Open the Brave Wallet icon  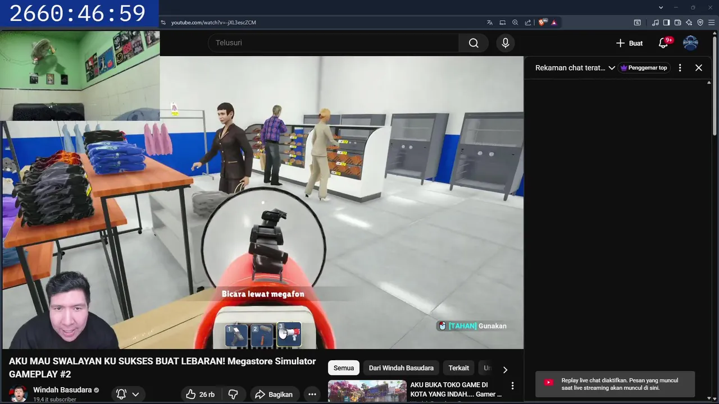677,22
